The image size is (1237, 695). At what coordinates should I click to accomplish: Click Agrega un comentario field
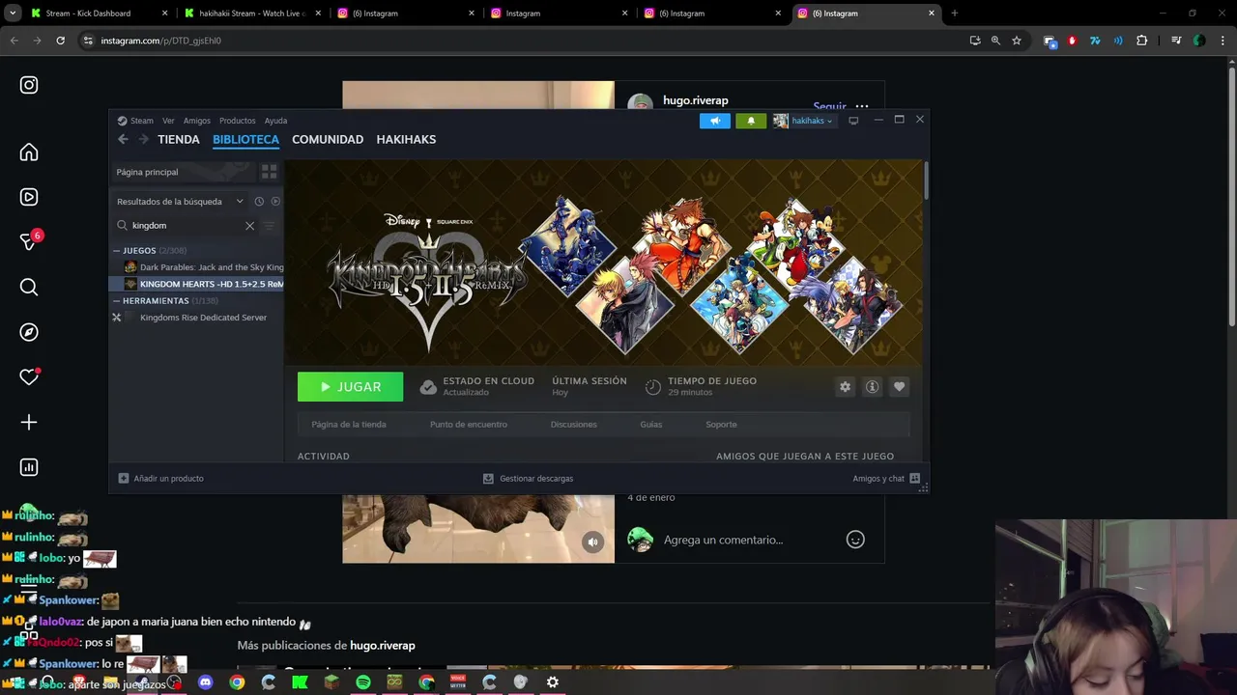[x=749, y=541]
